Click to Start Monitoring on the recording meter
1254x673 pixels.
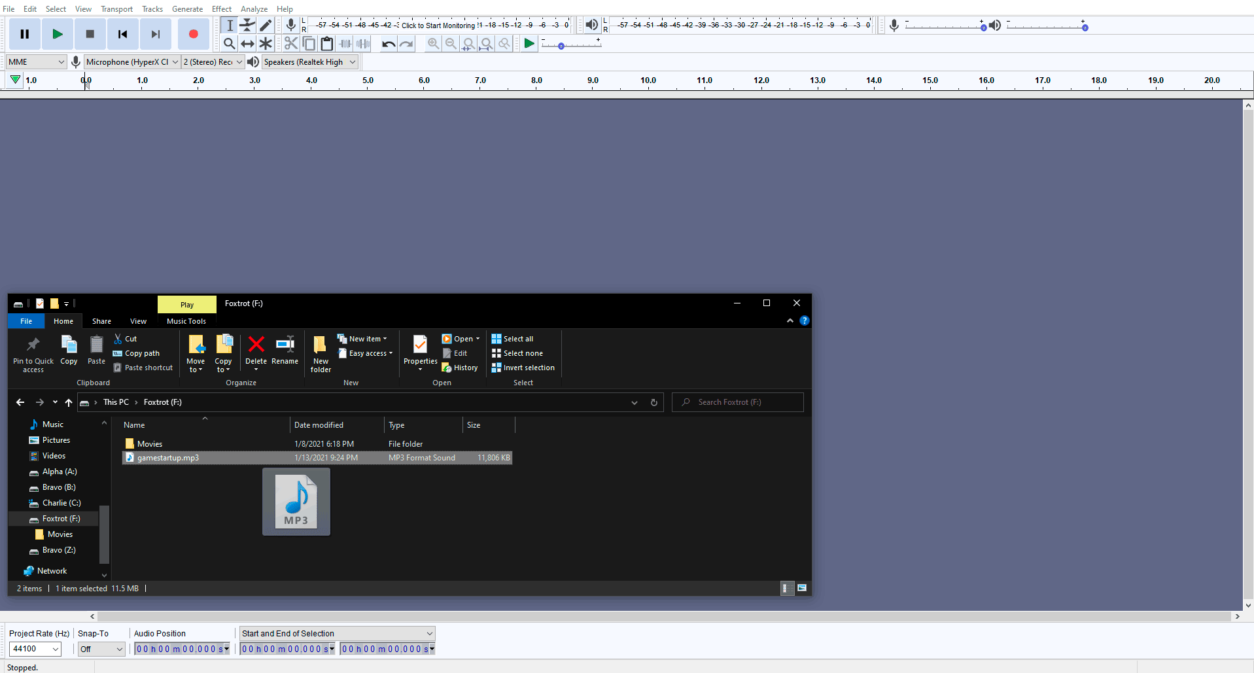438,26
